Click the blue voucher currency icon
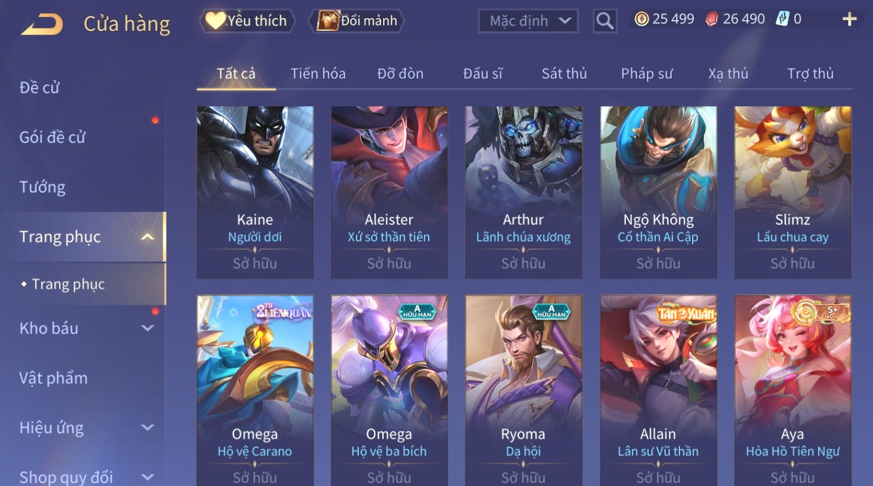This screenshot has height=486, width=873. [x=783, y=19]
